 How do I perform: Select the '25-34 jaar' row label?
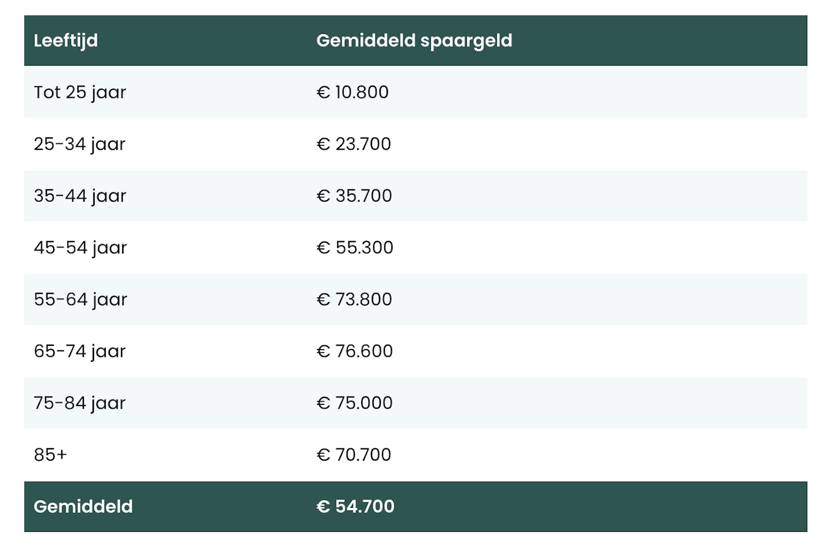pos(80,144)
